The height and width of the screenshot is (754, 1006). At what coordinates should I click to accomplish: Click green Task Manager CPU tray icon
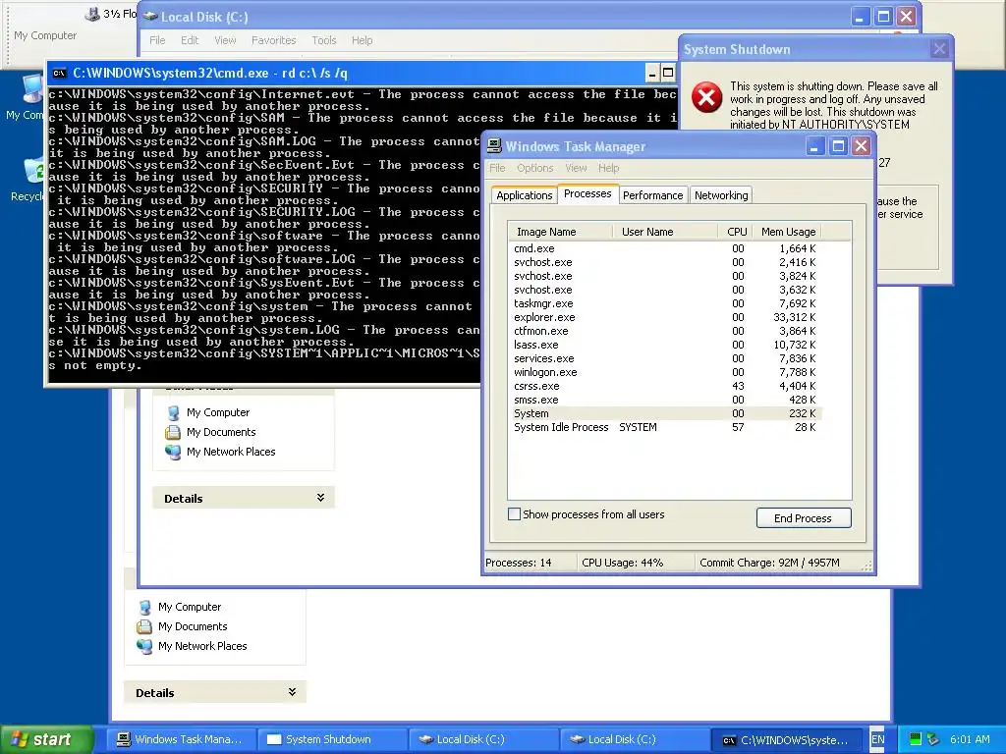tap(916, 739)
